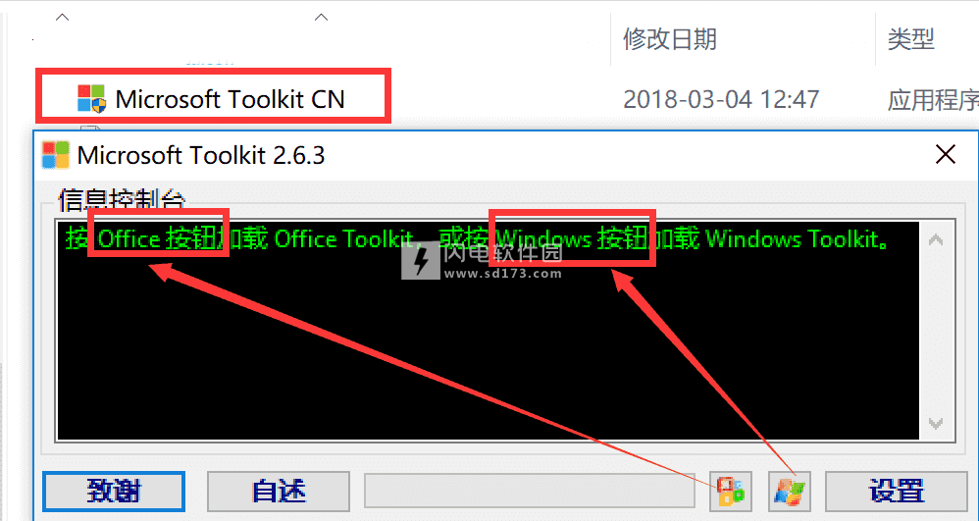Click the left sort chevron above the file list
Viewport: 979px width, 521px height.
(62, 18)
